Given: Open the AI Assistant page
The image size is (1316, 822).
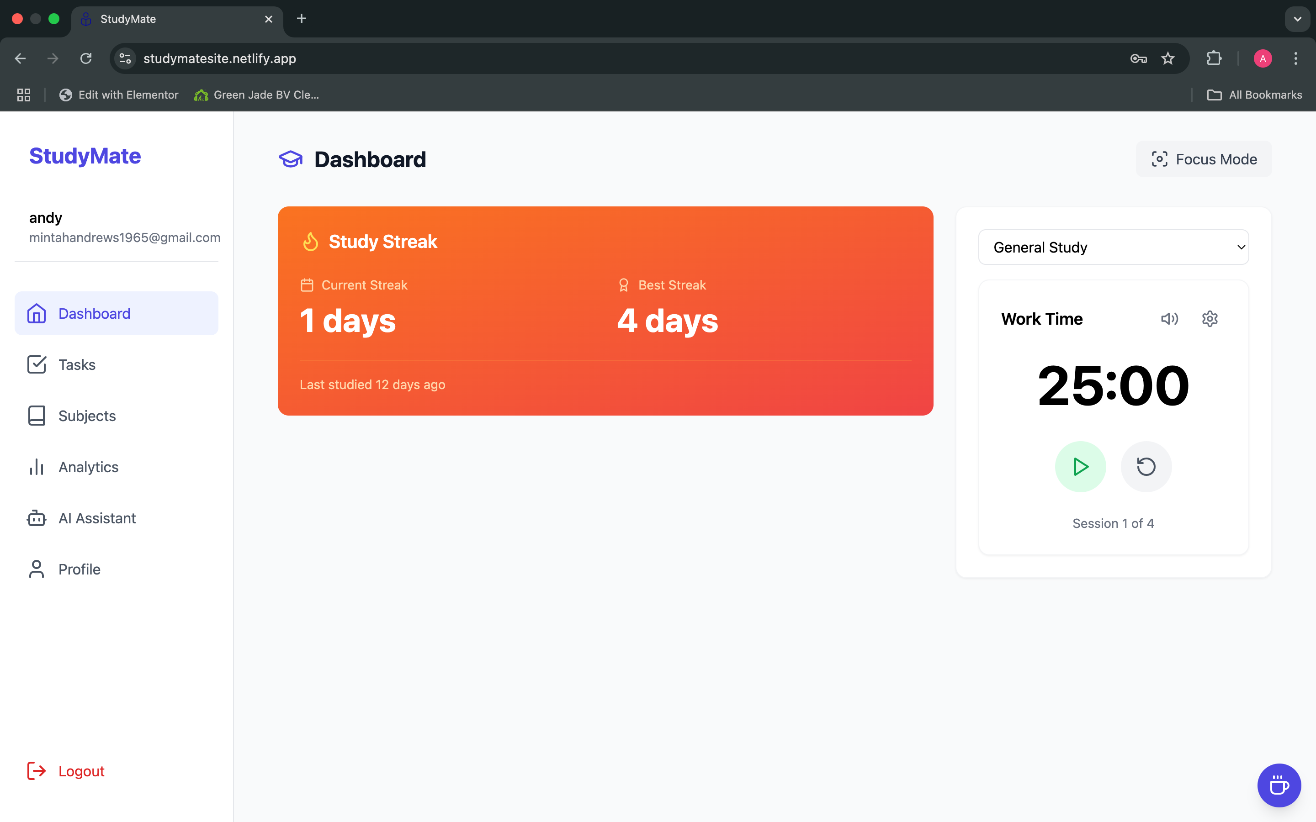Looking at the screenshot, I should tap(97, 518).
